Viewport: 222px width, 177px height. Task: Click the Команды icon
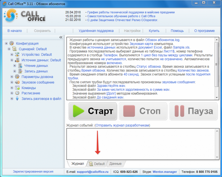coord(17,88)
